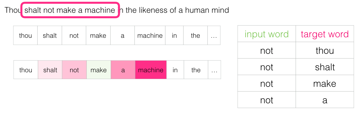Click the phrase 'likeness of a human mind'

point(187,10)
